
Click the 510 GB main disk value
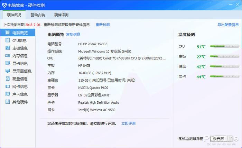click(x=107, y=81)
